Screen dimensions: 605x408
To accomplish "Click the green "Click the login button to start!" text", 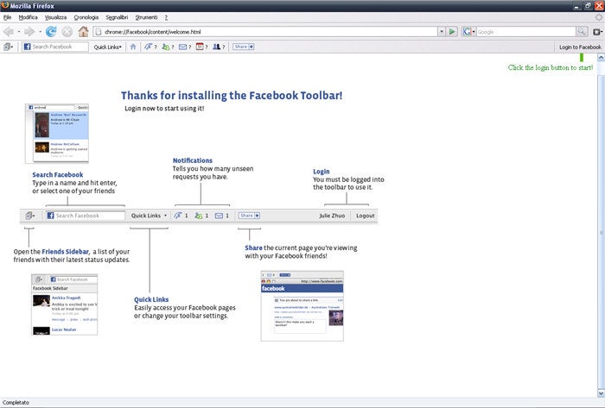I will click(x=551, y=68).
